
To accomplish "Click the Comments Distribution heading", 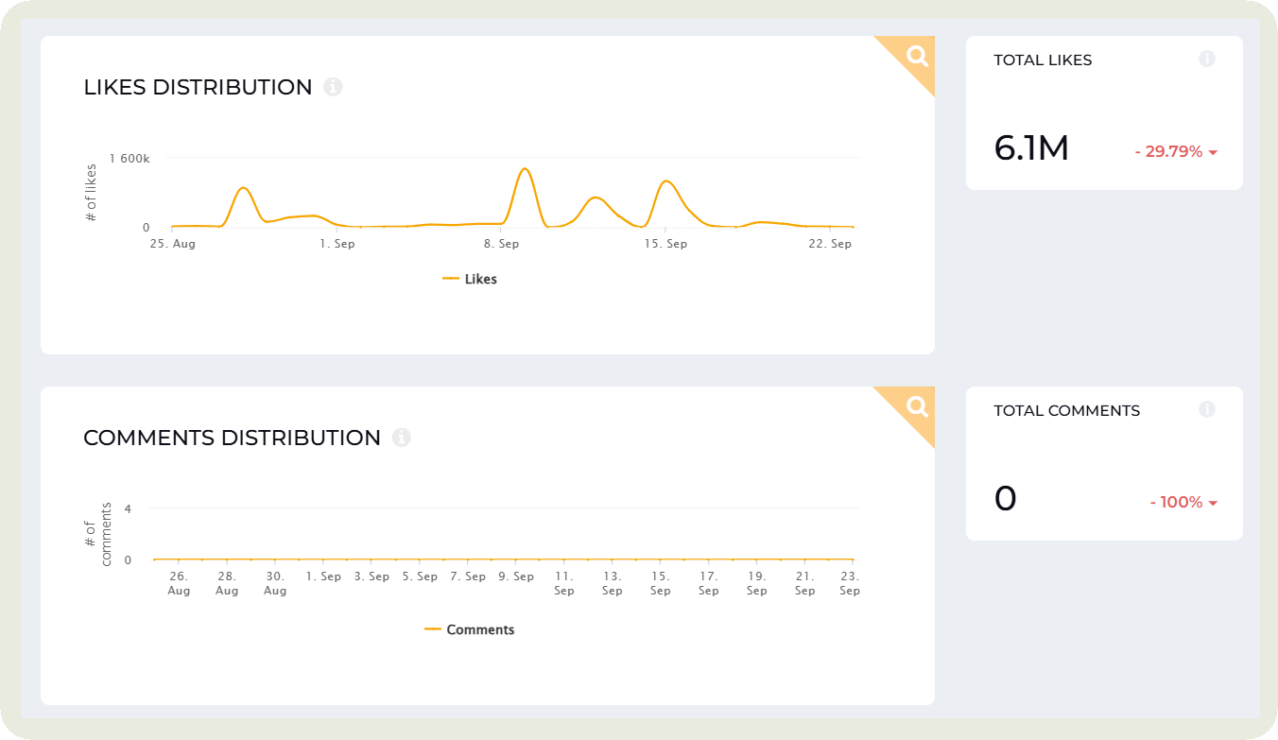I will click(x=232, y=438).
